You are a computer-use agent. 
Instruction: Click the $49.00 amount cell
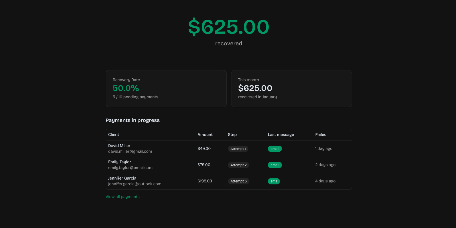click(x=204, y=148)
